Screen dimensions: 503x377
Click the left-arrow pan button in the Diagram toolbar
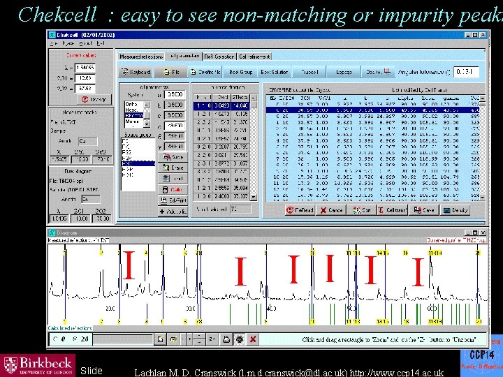(x=183, y=339)
